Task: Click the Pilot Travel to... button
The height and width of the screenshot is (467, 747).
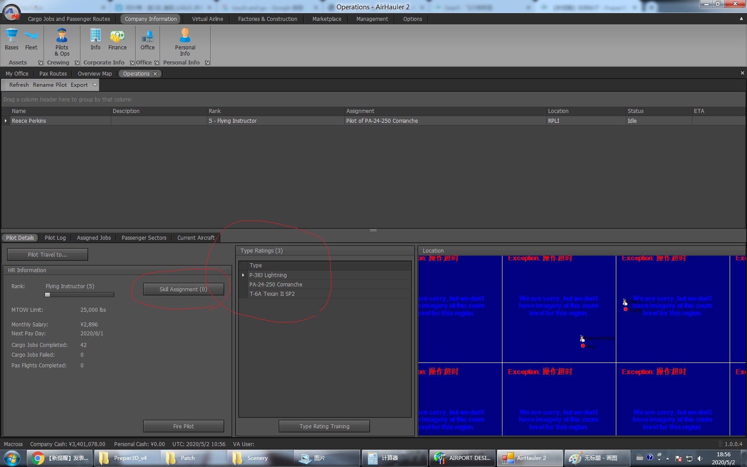Action: click(48, 255)
